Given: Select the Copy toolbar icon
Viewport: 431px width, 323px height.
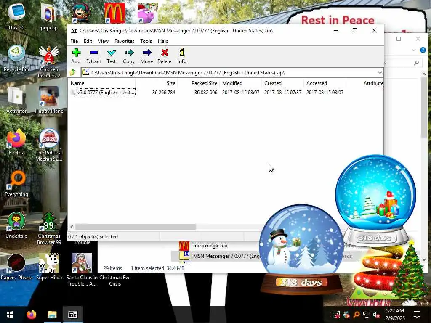Looking at the screenshot, I should tap(129, 56).
